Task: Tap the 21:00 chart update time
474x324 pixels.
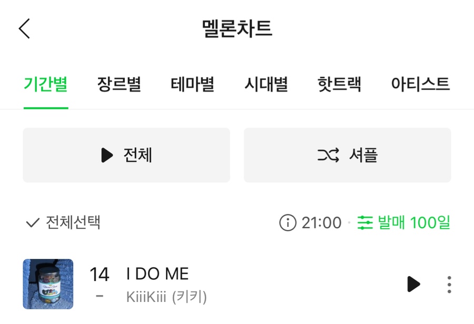Action: (x=321, y=223)
